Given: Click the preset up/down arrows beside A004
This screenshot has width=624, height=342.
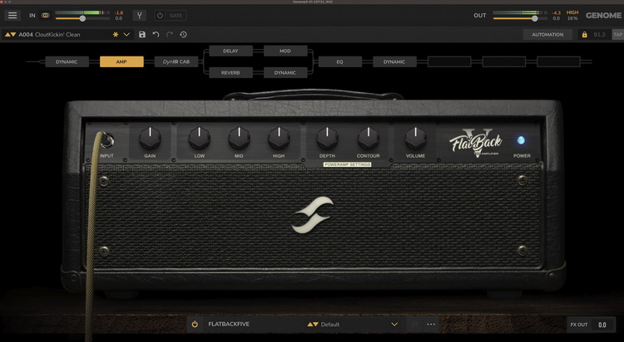Looking at the screenshot, I should coord(10,35).
